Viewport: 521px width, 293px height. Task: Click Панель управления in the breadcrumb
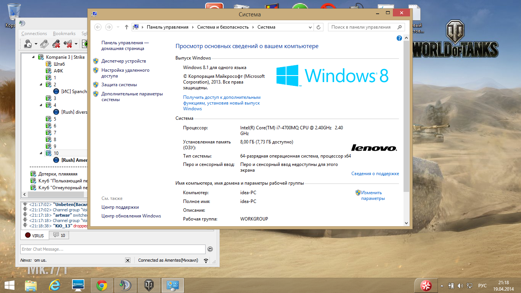(167, 27)
